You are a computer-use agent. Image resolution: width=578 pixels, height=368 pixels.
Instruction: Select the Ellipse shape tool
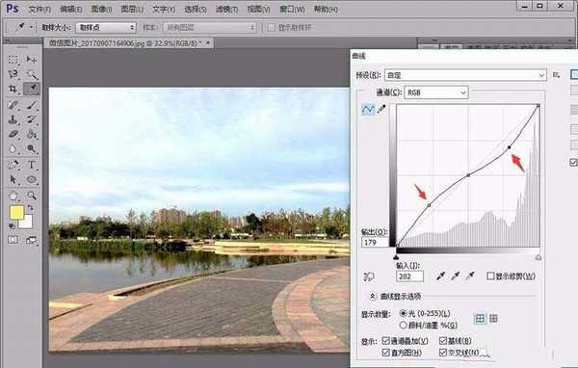tap(32, 179)
